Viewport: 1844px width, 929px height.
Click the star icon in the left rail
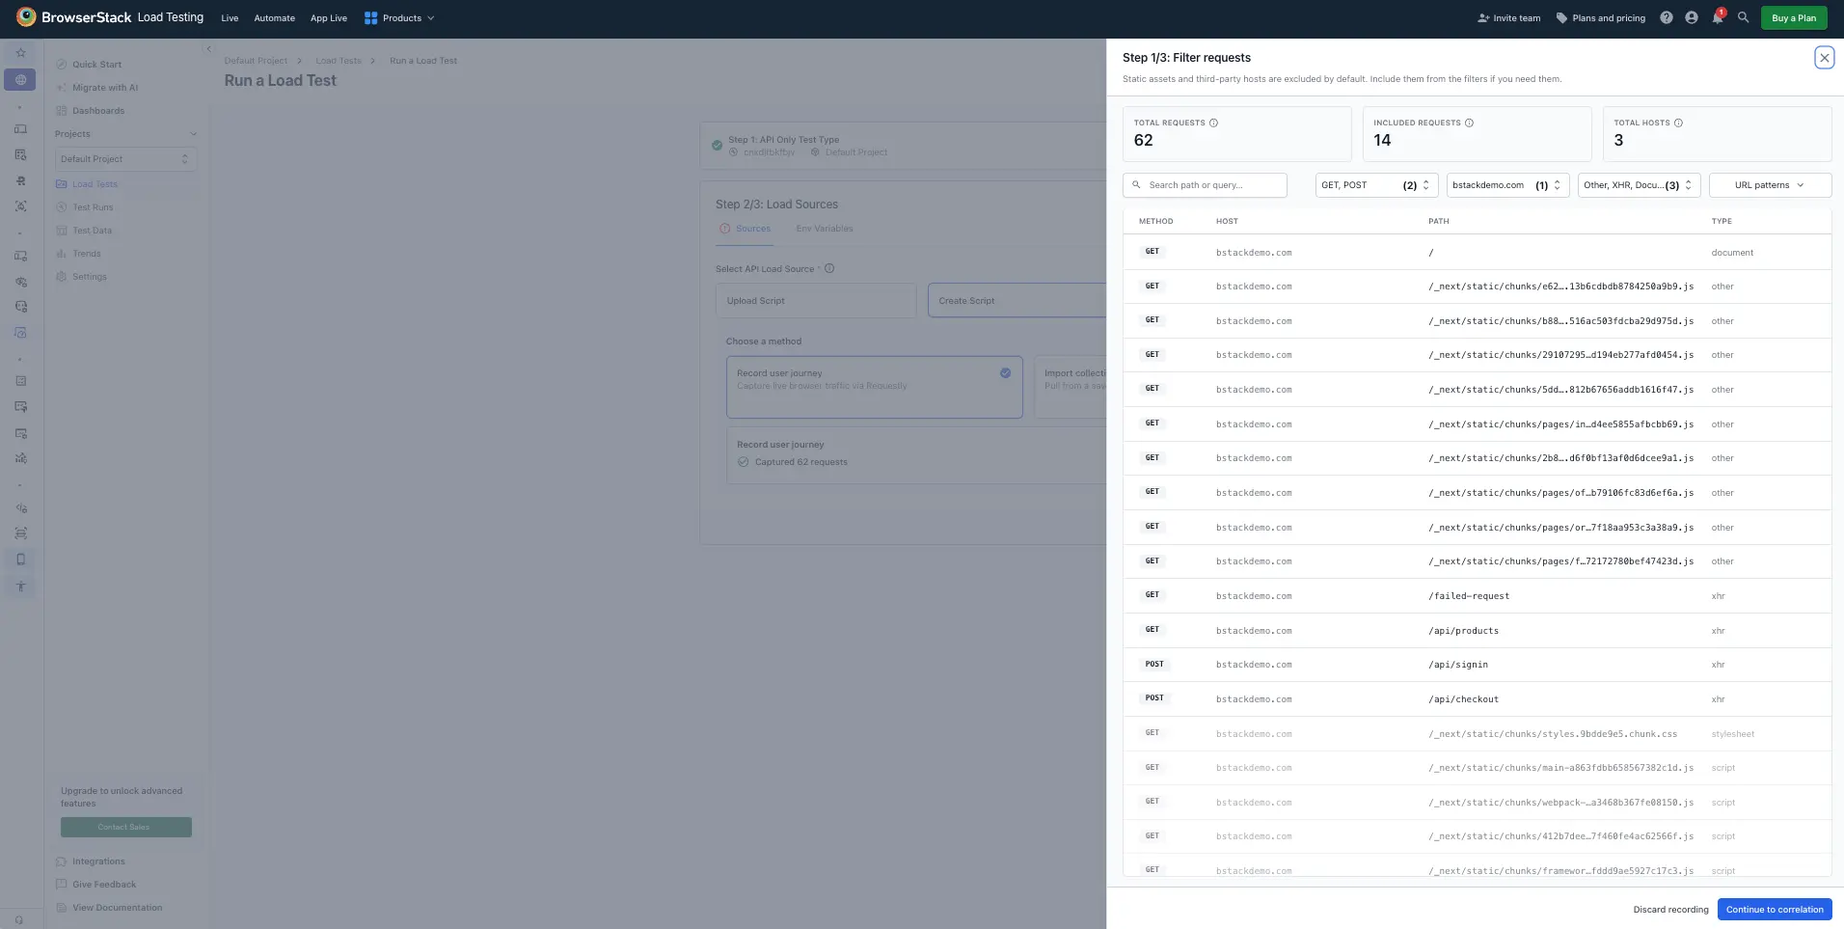(x=20, y=52)
